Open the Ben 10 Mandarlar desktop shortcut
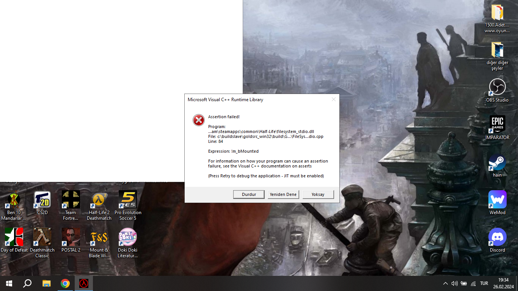This screenshot has height=291, width=518. point(14,206)
